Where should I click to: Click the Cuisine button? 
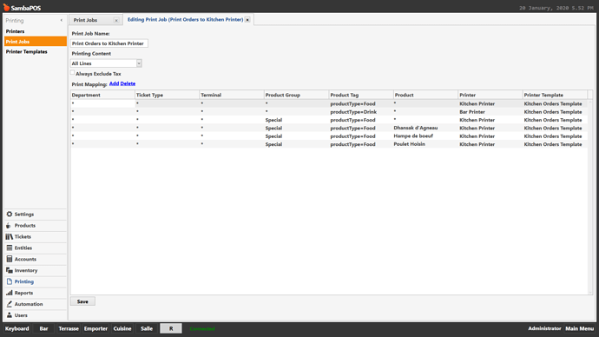(122, 328)
